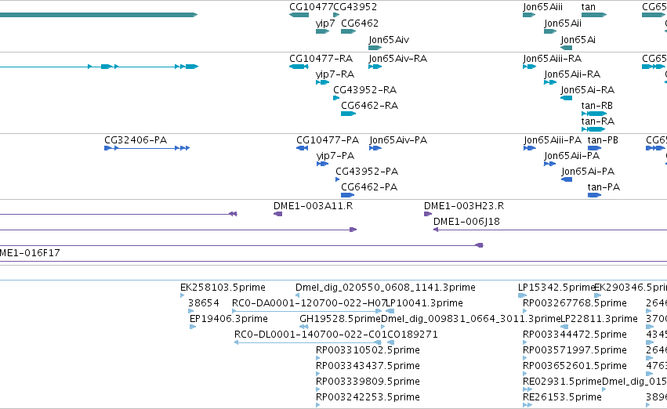This screenshot has height=409, width=667.
Task: Click EST RP003242253.5prime
Action: [x=368, y=397]
